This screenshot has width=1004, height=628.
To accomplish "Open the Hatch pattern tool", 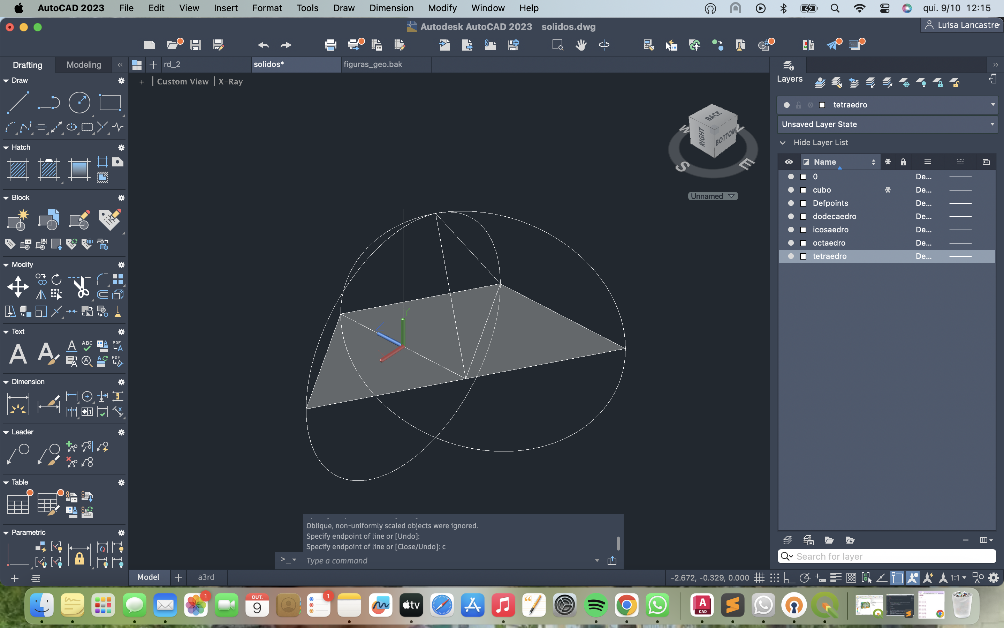I will point(18,170).
